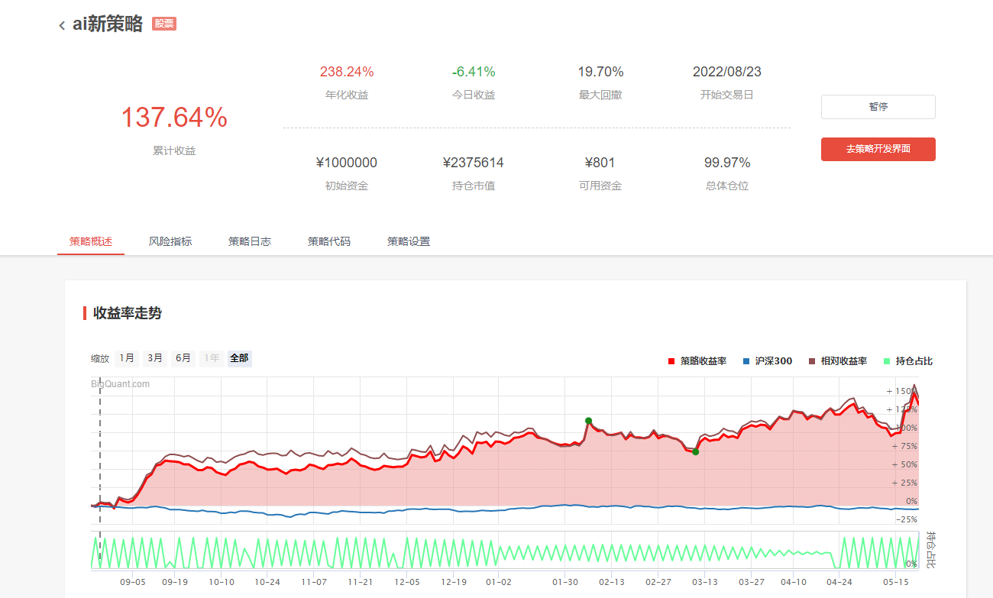993x598 pixels.
Task: Switch to the 风险指标 tab
Action: coord(170,241)
